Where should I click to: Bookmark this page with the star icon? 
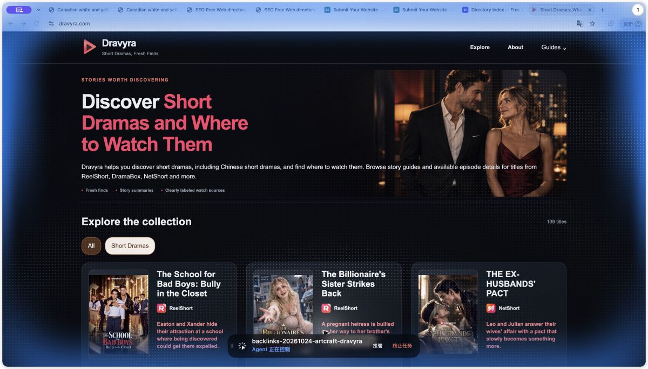[592, 24]
